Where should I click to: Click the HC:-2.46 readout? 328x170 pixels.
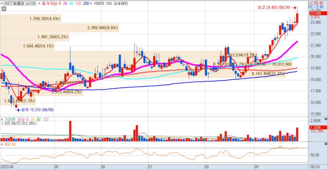pos(316,7)
